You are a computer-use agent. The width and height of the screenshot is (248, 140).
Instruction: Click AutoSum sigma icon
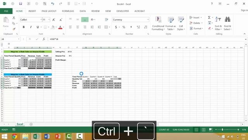pos(209,17)
